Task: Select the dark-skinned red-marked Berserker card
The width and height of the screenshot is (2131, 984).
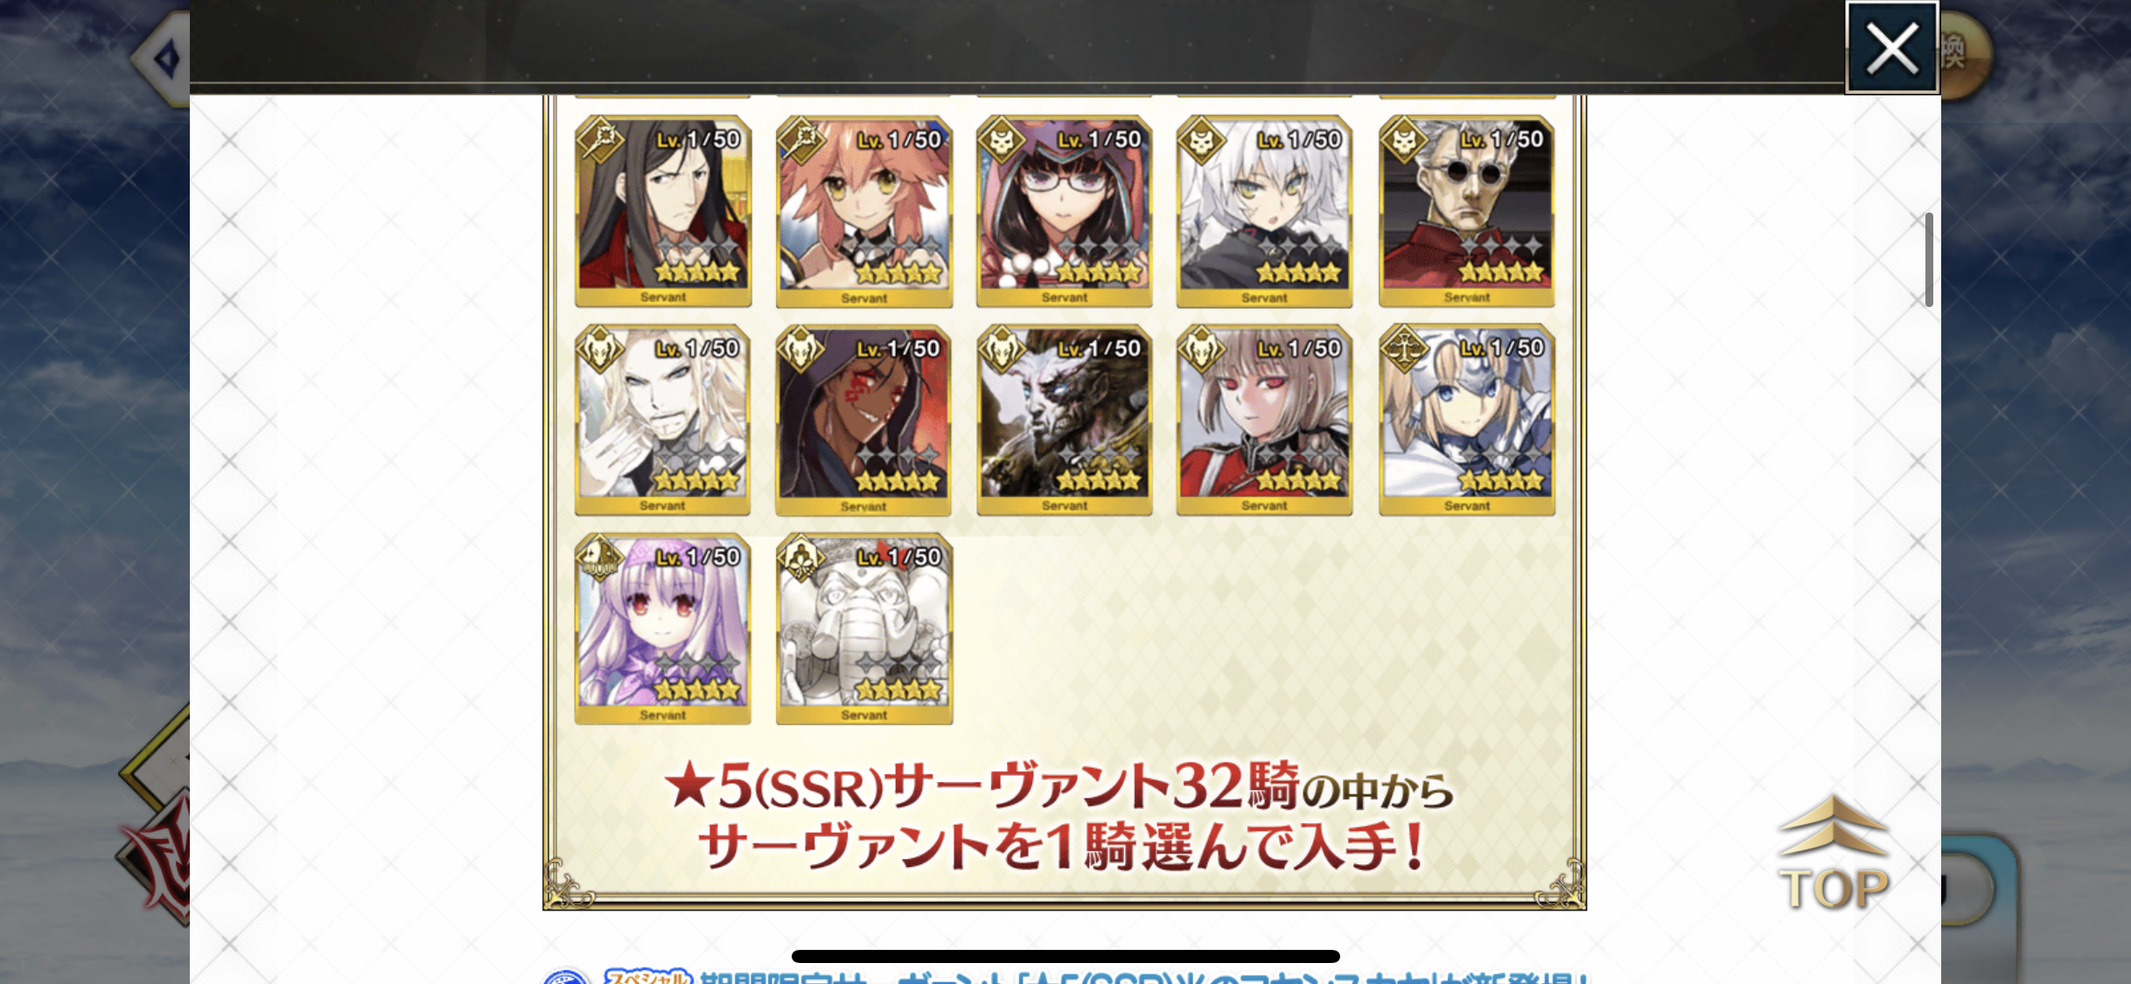Action: click(863, 420)
